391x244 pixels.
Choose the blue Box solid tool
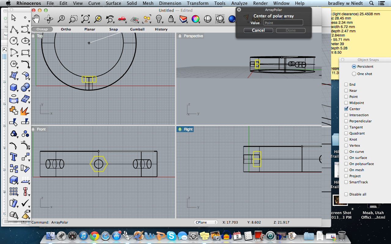coord(13,88)
